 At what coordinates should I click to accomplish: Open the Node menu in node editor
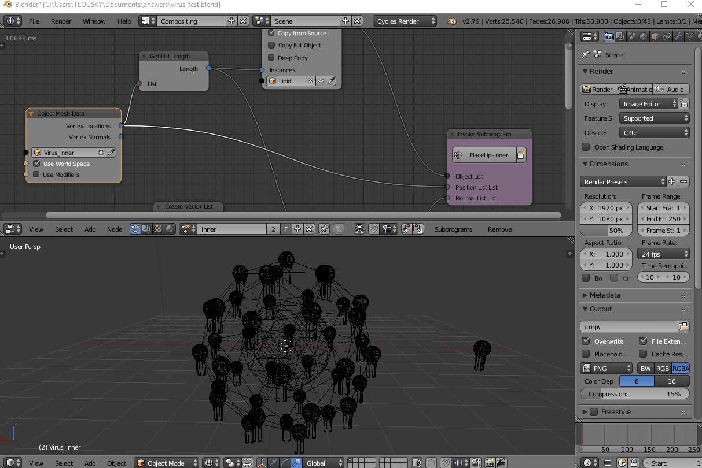(114, 229)
